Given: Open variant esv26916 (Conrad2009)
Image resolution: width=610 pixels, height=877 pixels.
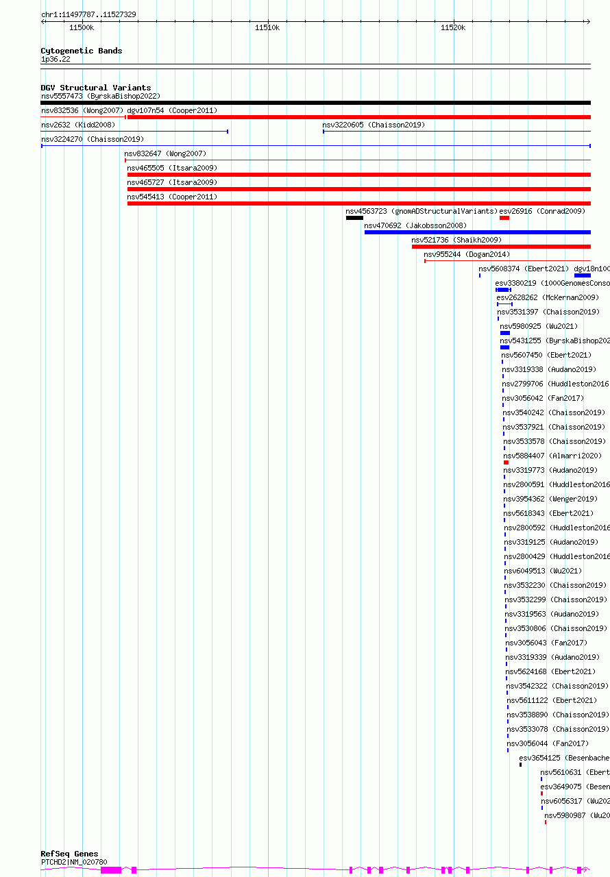Looking at the screenshot, I should [x=542, y=211].
